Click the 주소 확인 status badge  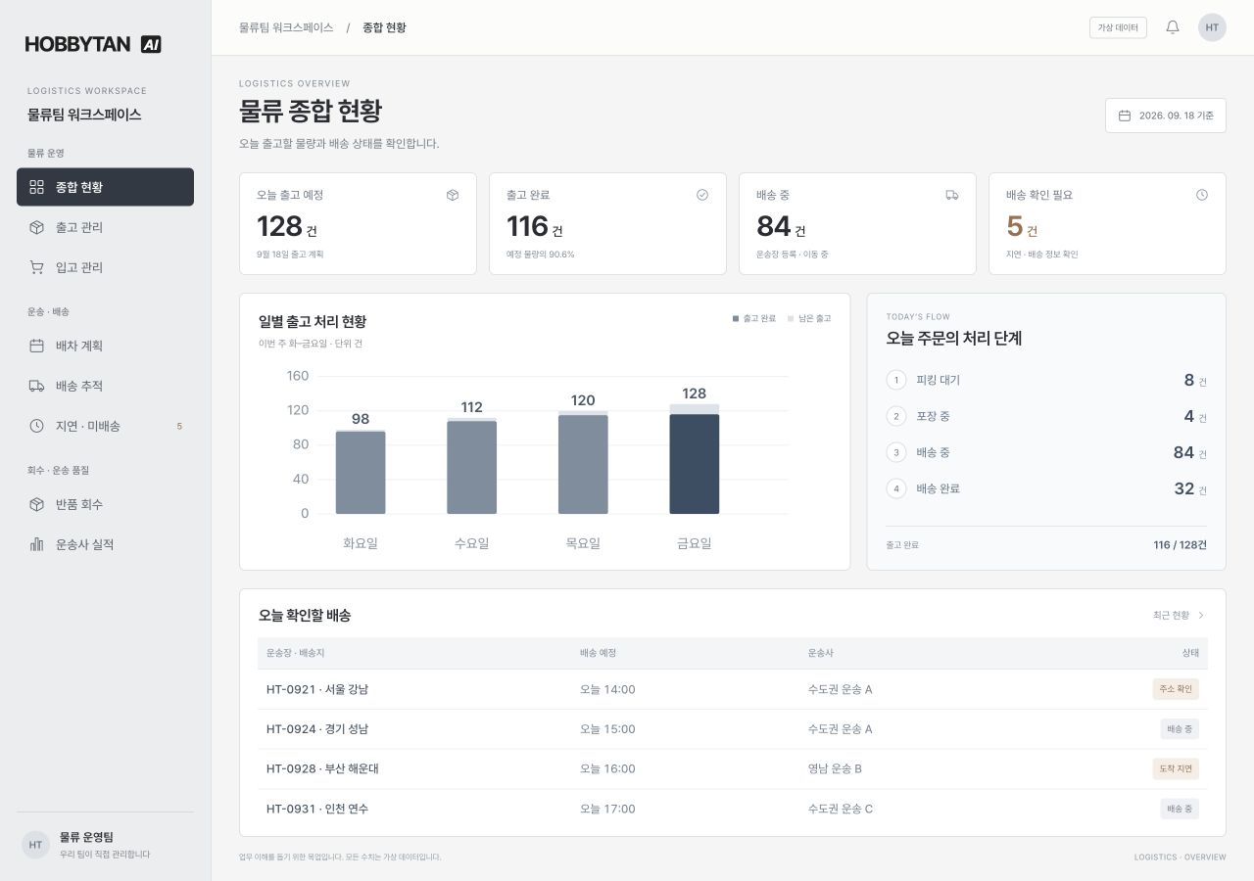1176,689
